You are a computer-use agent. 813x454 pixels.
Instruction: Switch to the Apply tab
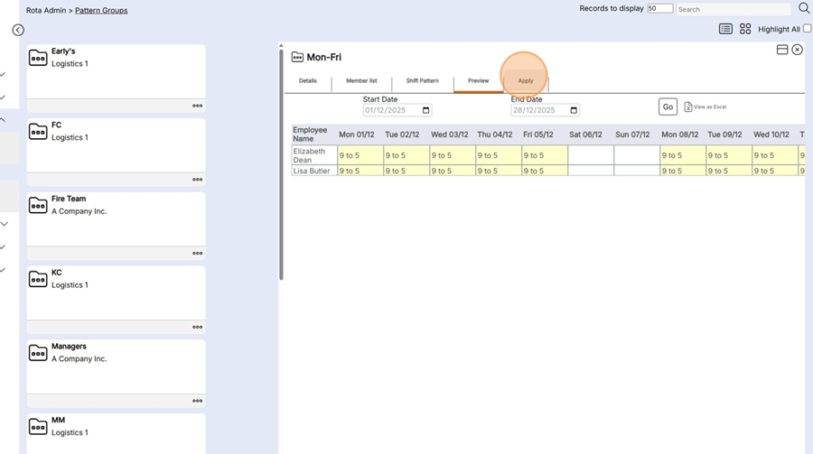[525, 81]
